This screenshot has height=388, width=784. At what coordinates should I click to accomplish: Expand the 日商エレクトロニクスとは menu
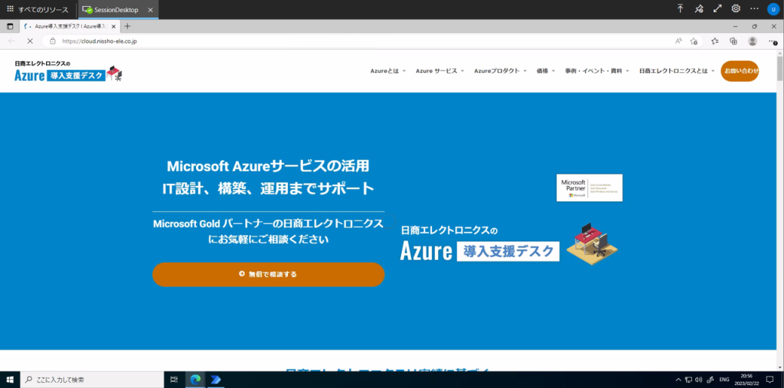click(677, 71)
